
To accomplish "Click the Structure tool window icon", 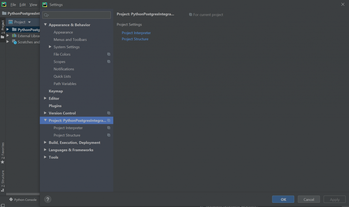I will click(x=3, y=190).
